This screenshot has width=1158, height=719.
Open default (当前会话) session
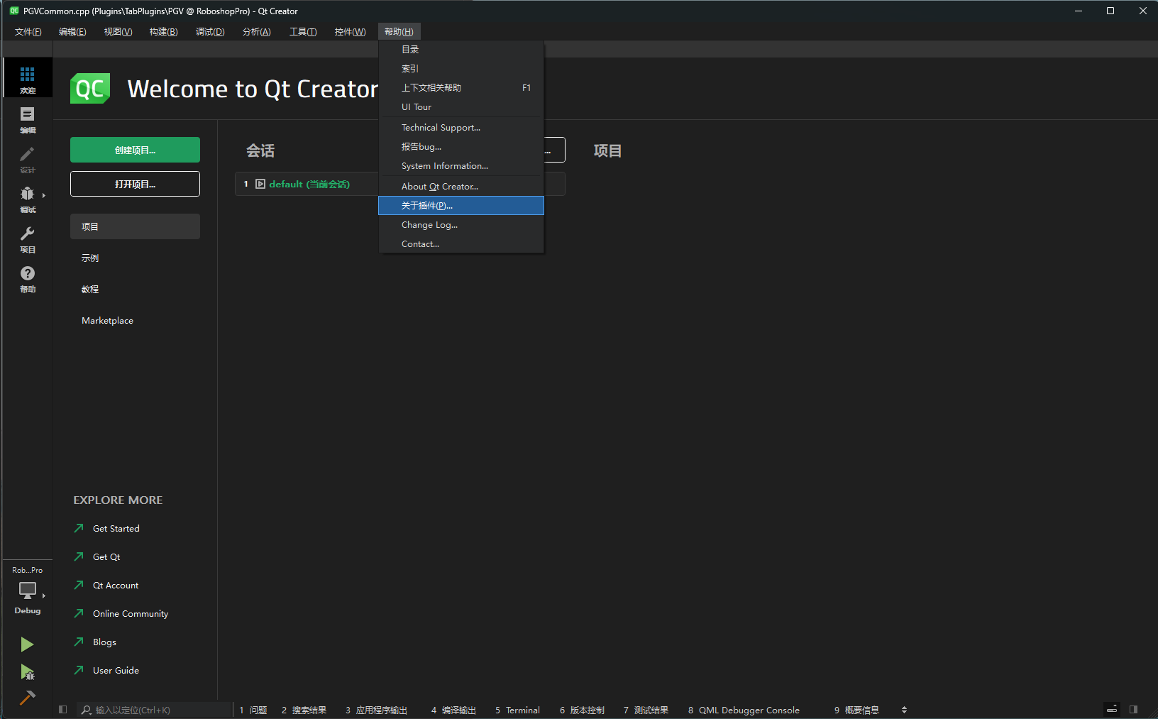coord(309,184)
